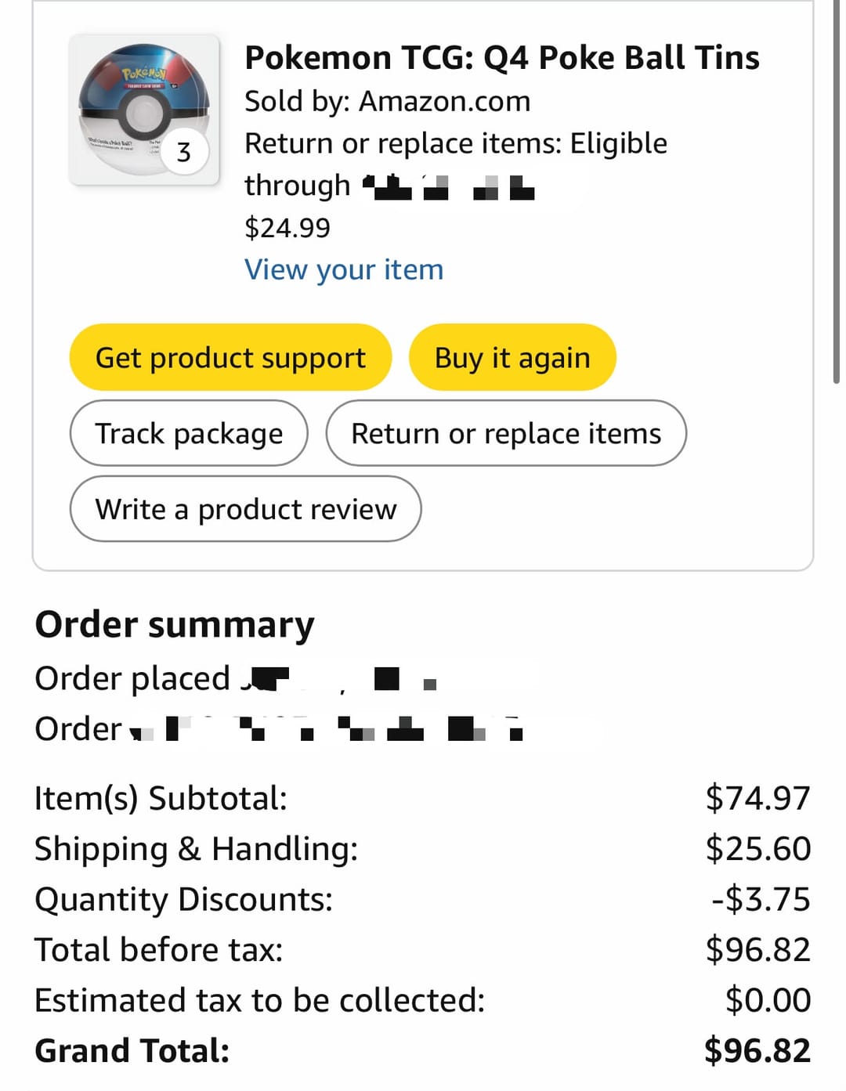
Task: Click the Estimated tax to be collected row
Action: click(x=423, y=1000)
